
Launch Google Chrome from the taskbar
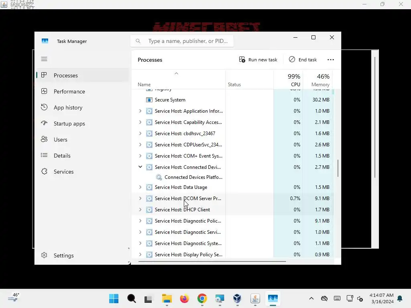[202, 298]
